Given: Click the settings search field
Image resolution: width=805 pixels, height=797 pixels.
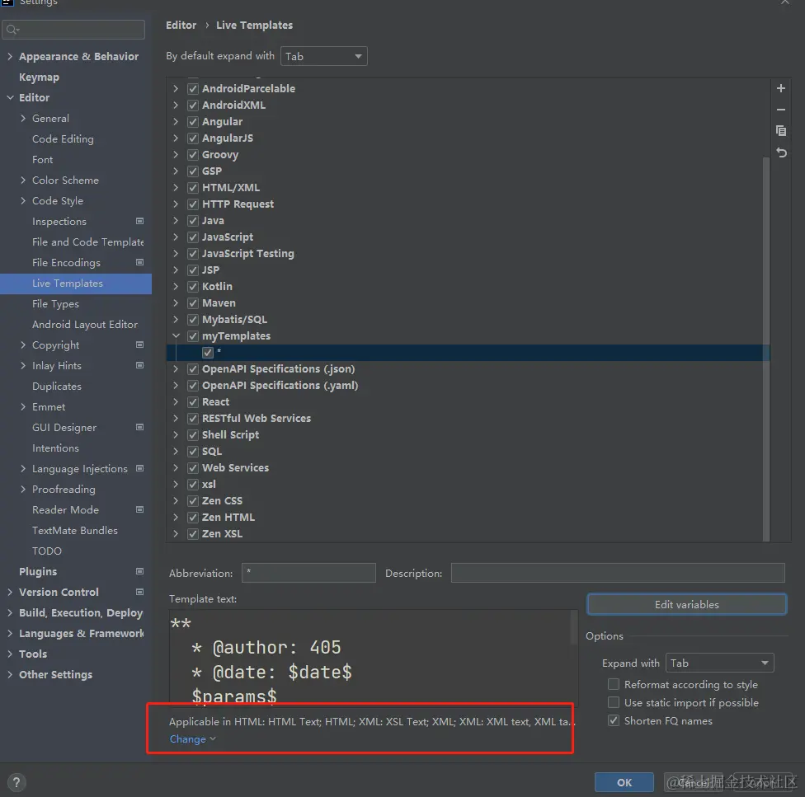Looking at the screenshot, I should point(73,30).
